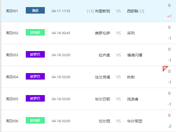This screenshot has height=132, width=176.
Task: Click match number 周四001
Action: (12, 11)
